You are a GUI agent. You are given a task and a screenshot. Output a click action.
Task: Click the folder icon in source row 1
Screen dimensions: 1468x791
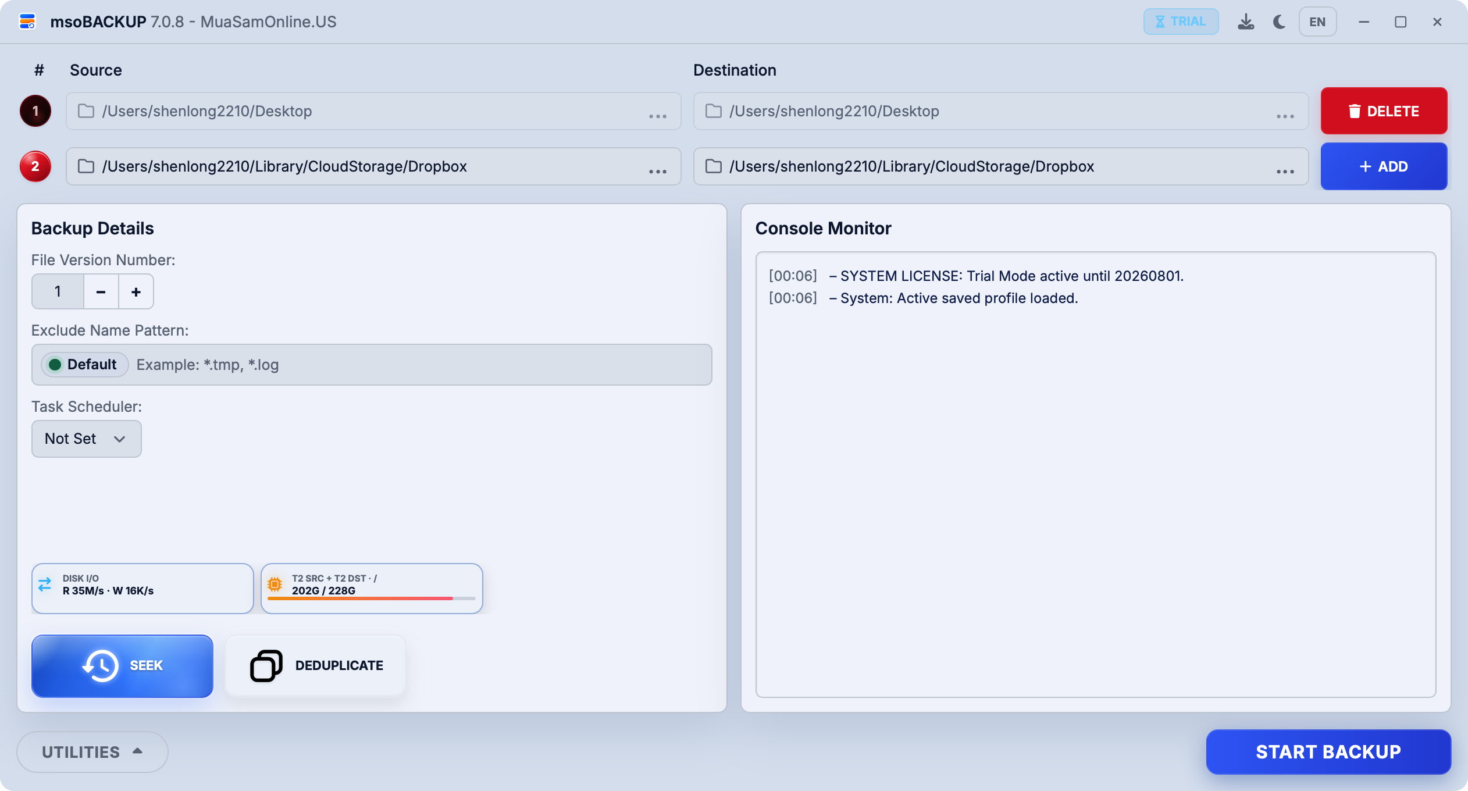point(86,111)
